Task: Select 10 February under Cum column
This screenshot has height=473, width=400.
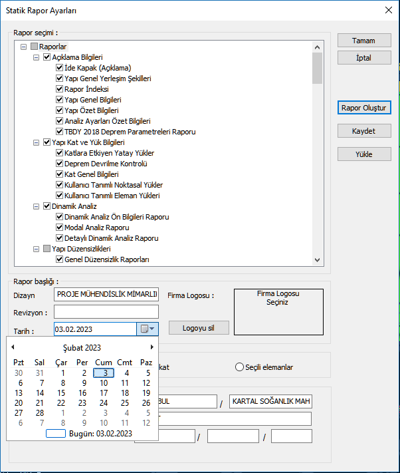Action: [104, 383]
